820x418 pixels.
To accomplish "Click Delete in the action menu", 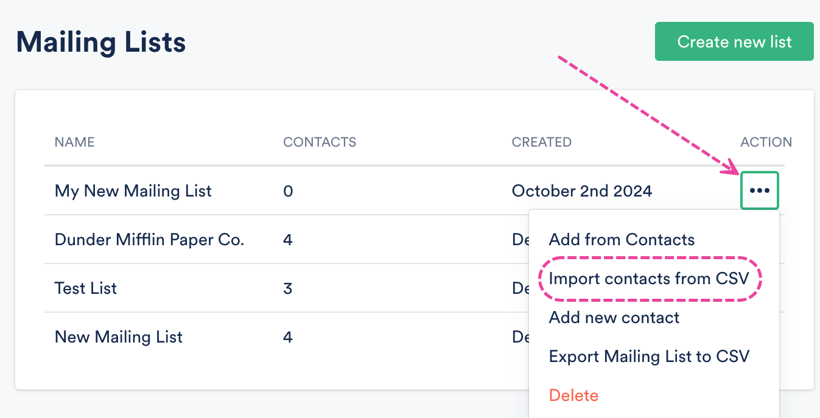I will click(573, 395).
